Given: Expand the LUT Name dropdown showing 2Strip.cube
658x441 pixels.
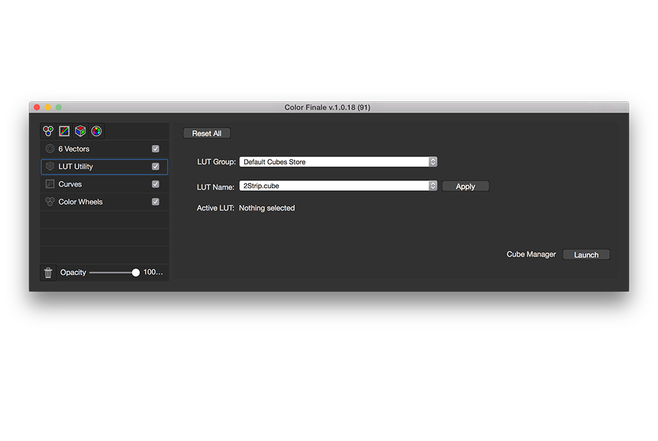Looking at the screenshot, I should pos(338,186).
